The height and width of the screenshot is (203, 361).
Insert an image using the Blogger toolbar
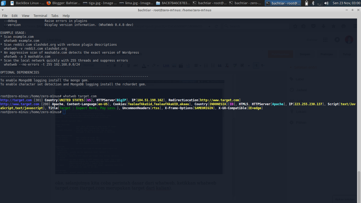(x=174, y=66)
